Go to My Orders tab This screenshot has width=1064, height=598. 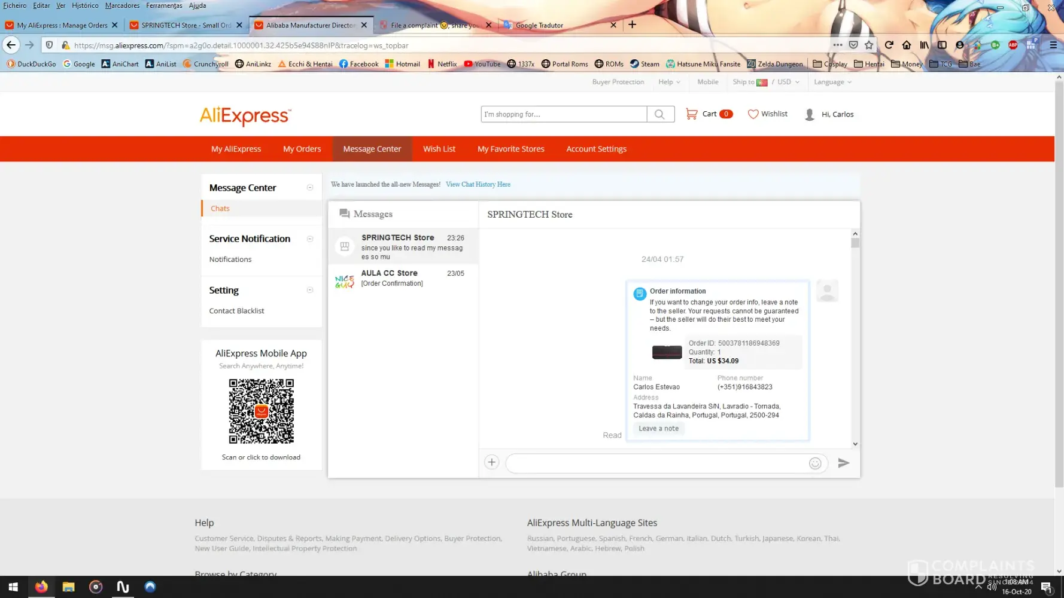click(x=302, y=149)
